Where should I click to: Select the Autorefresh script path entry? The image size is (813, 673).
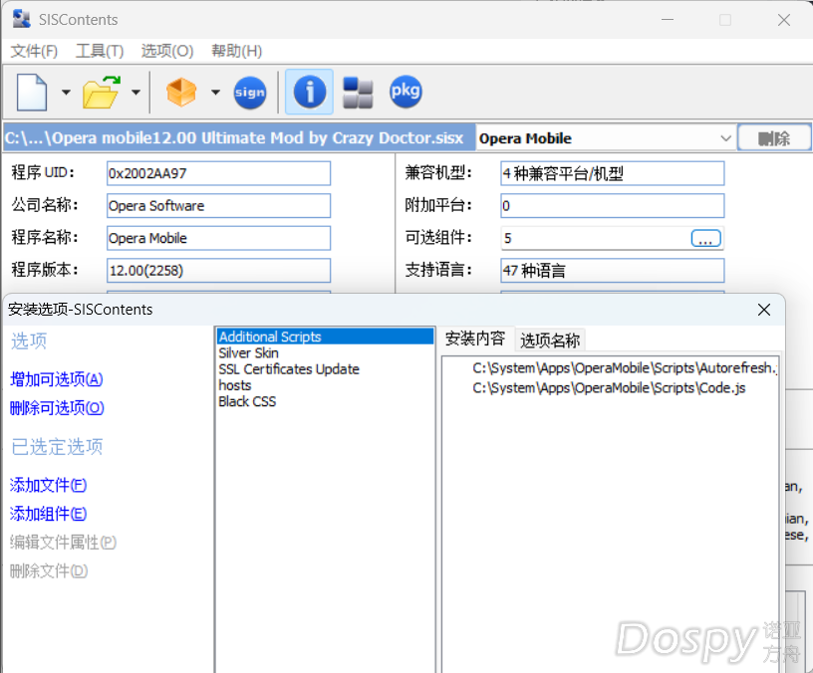click(625, 367)
